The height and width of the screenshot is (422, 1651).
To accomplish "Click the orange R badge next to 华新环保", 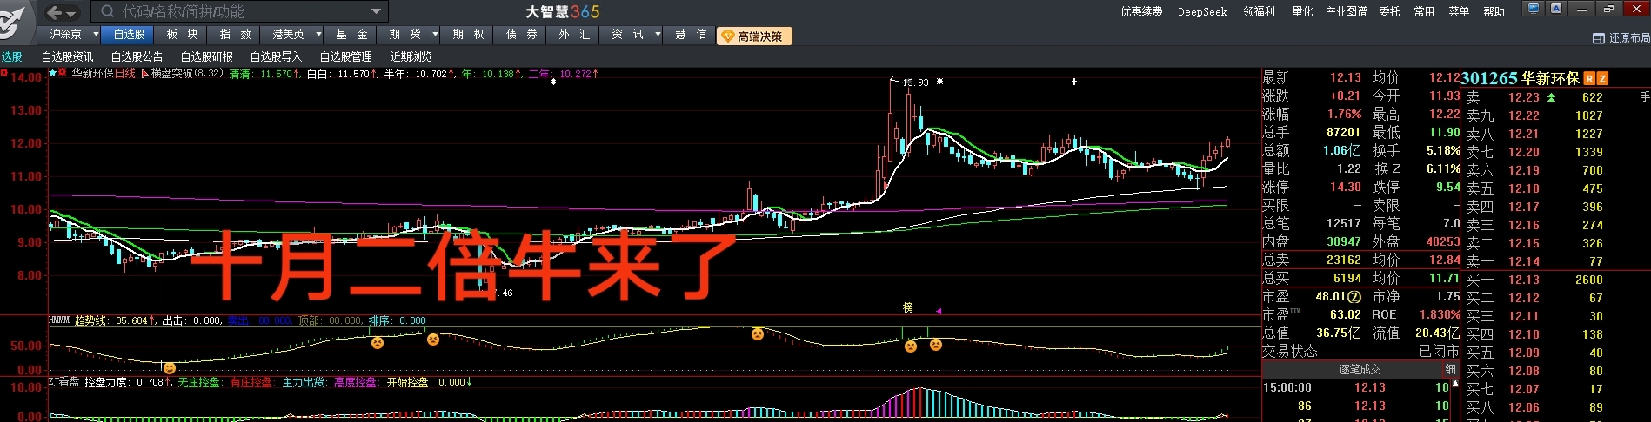I will click(x=1589, y=79).
